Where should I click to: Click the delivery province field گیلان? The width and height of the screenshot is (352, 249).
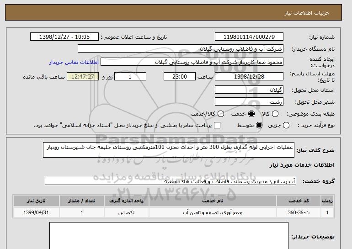coord(249,90)
